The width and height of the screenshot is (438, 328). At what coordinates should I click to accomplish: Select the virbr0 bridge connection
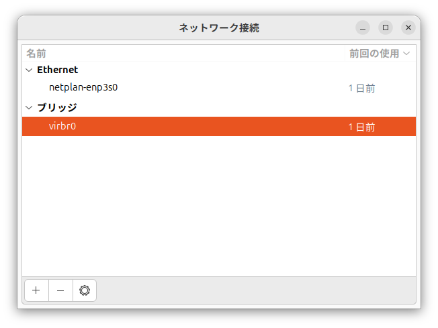(x=62, y=126)
